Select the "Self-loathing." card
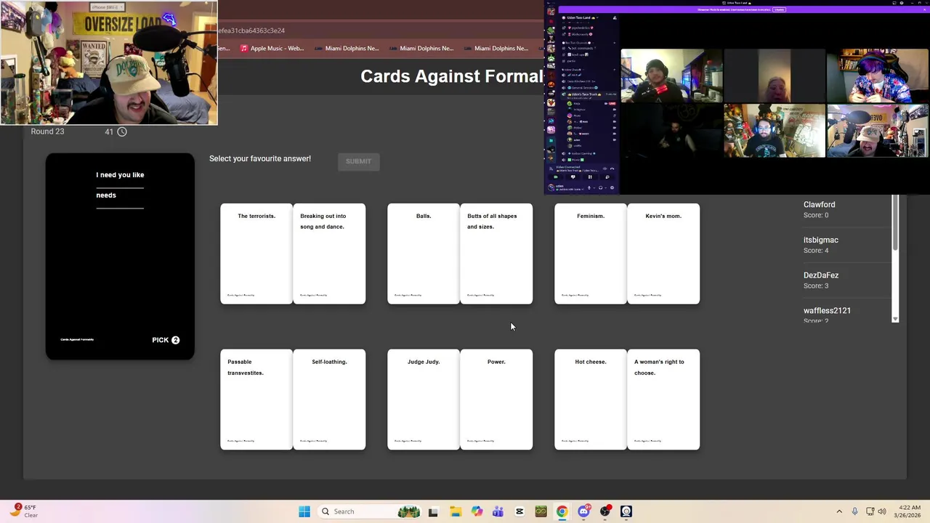Image resolution: width=930 pixels, height=523 pixels. click(329, 400)
